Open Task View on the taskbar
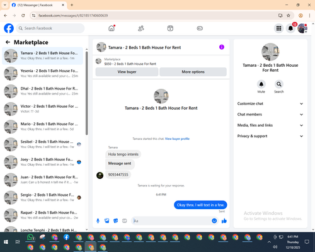This screenshot has width=315, height=252. tap(18, 242)
